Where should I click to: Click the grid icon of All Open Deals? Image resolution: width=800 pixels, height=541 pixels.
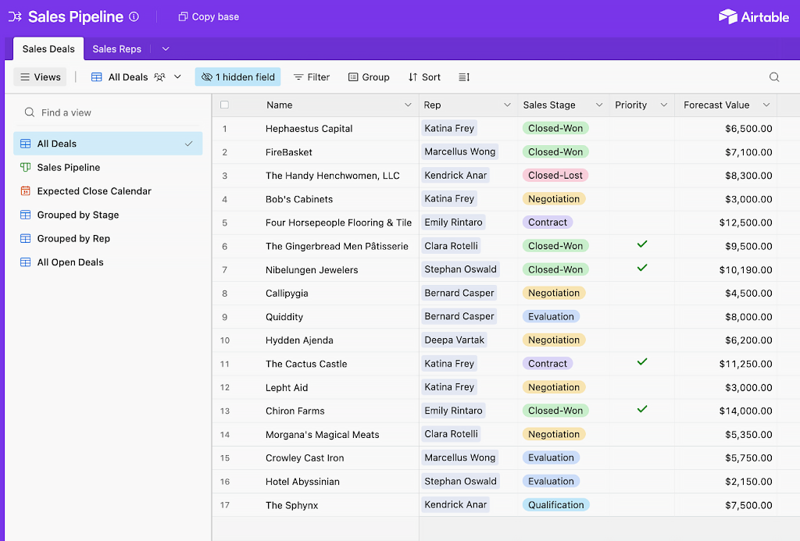(x=25, y=262)
